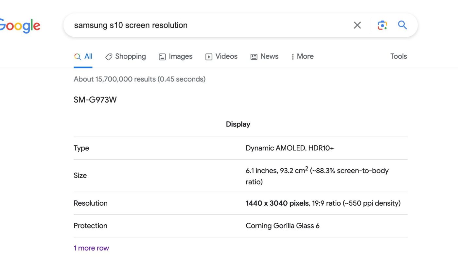The width and height of the screenshot is (458, 262).
Task: Click the 'Size' row label
Action: click(x=80, y=176)
